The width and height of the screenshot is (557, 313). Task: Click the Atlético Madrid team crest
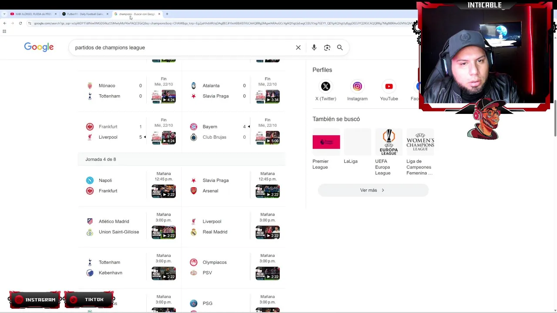pyautogui.click(x=90, y=221)
